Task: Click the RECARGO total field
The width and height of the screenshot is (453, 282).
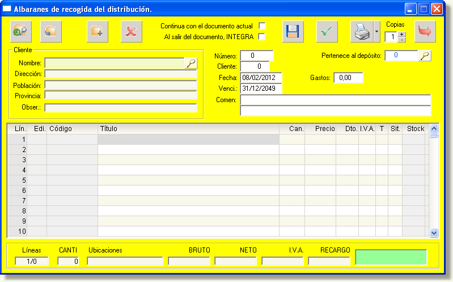Action: 329,261
